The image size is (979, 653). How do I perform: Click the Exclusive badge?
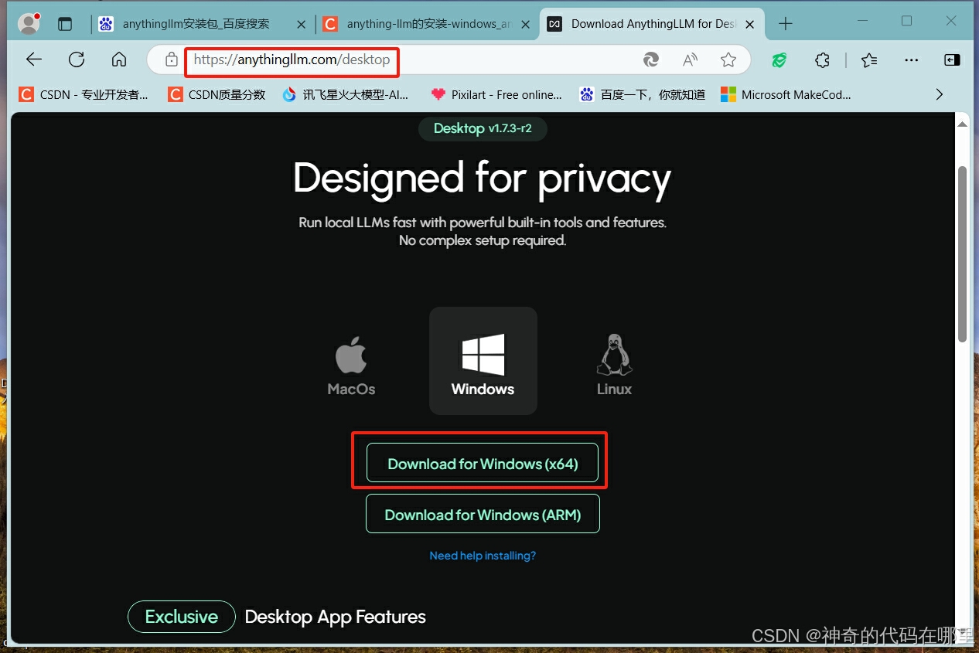click(182, 617)
